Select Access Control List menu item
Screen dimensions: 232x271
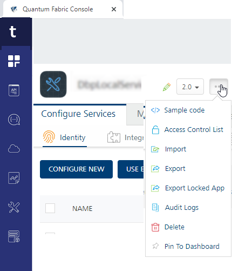pos(188,130)
